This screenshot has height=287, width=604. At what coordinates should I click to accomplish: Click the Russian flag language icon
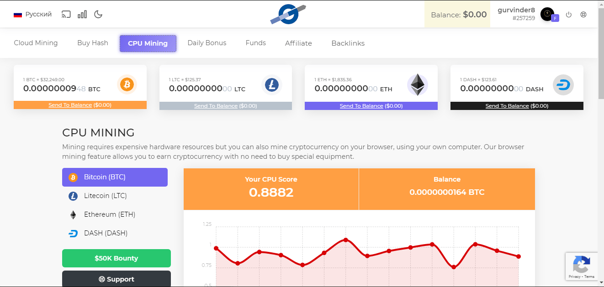18,15
